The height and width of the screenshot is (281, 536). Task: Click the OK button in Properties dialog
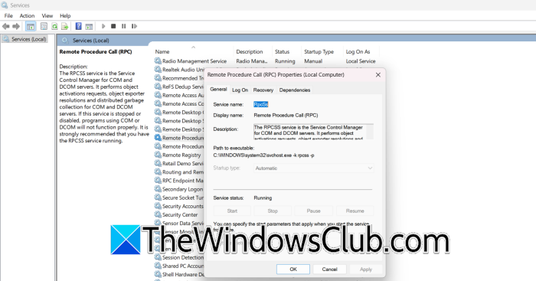(293, 270)
